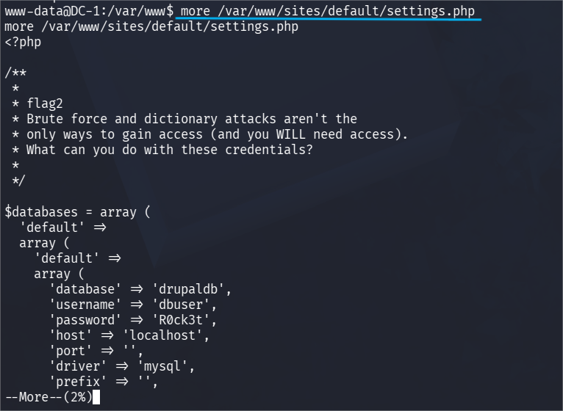Select the 'dbuser' username value
The height and width of the screenshot is (411, 563).
point(181,305)
